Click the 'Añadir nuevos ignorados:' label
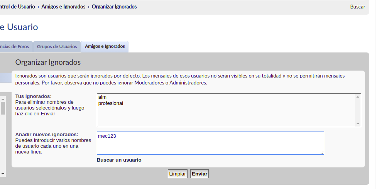Screen dimensions: 382x189 pos(47,135)
